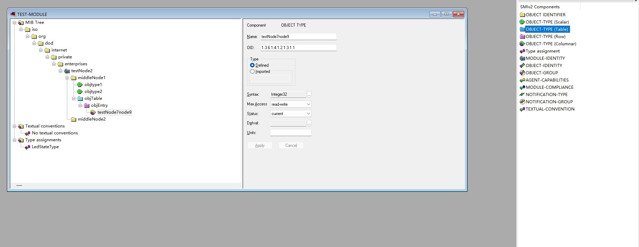The height and width of the screenshot is (247, 639).
Task: Click the Units input field
Action: pos(291,133)
